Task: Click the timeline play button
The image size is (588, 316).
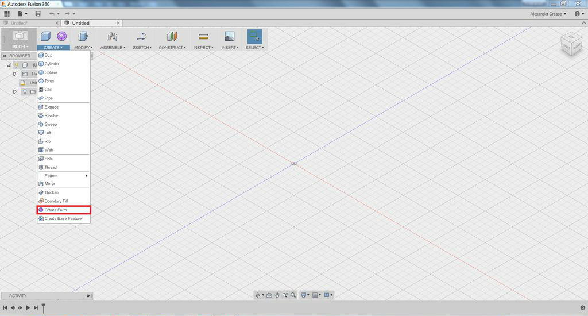Action: [28, 308]
